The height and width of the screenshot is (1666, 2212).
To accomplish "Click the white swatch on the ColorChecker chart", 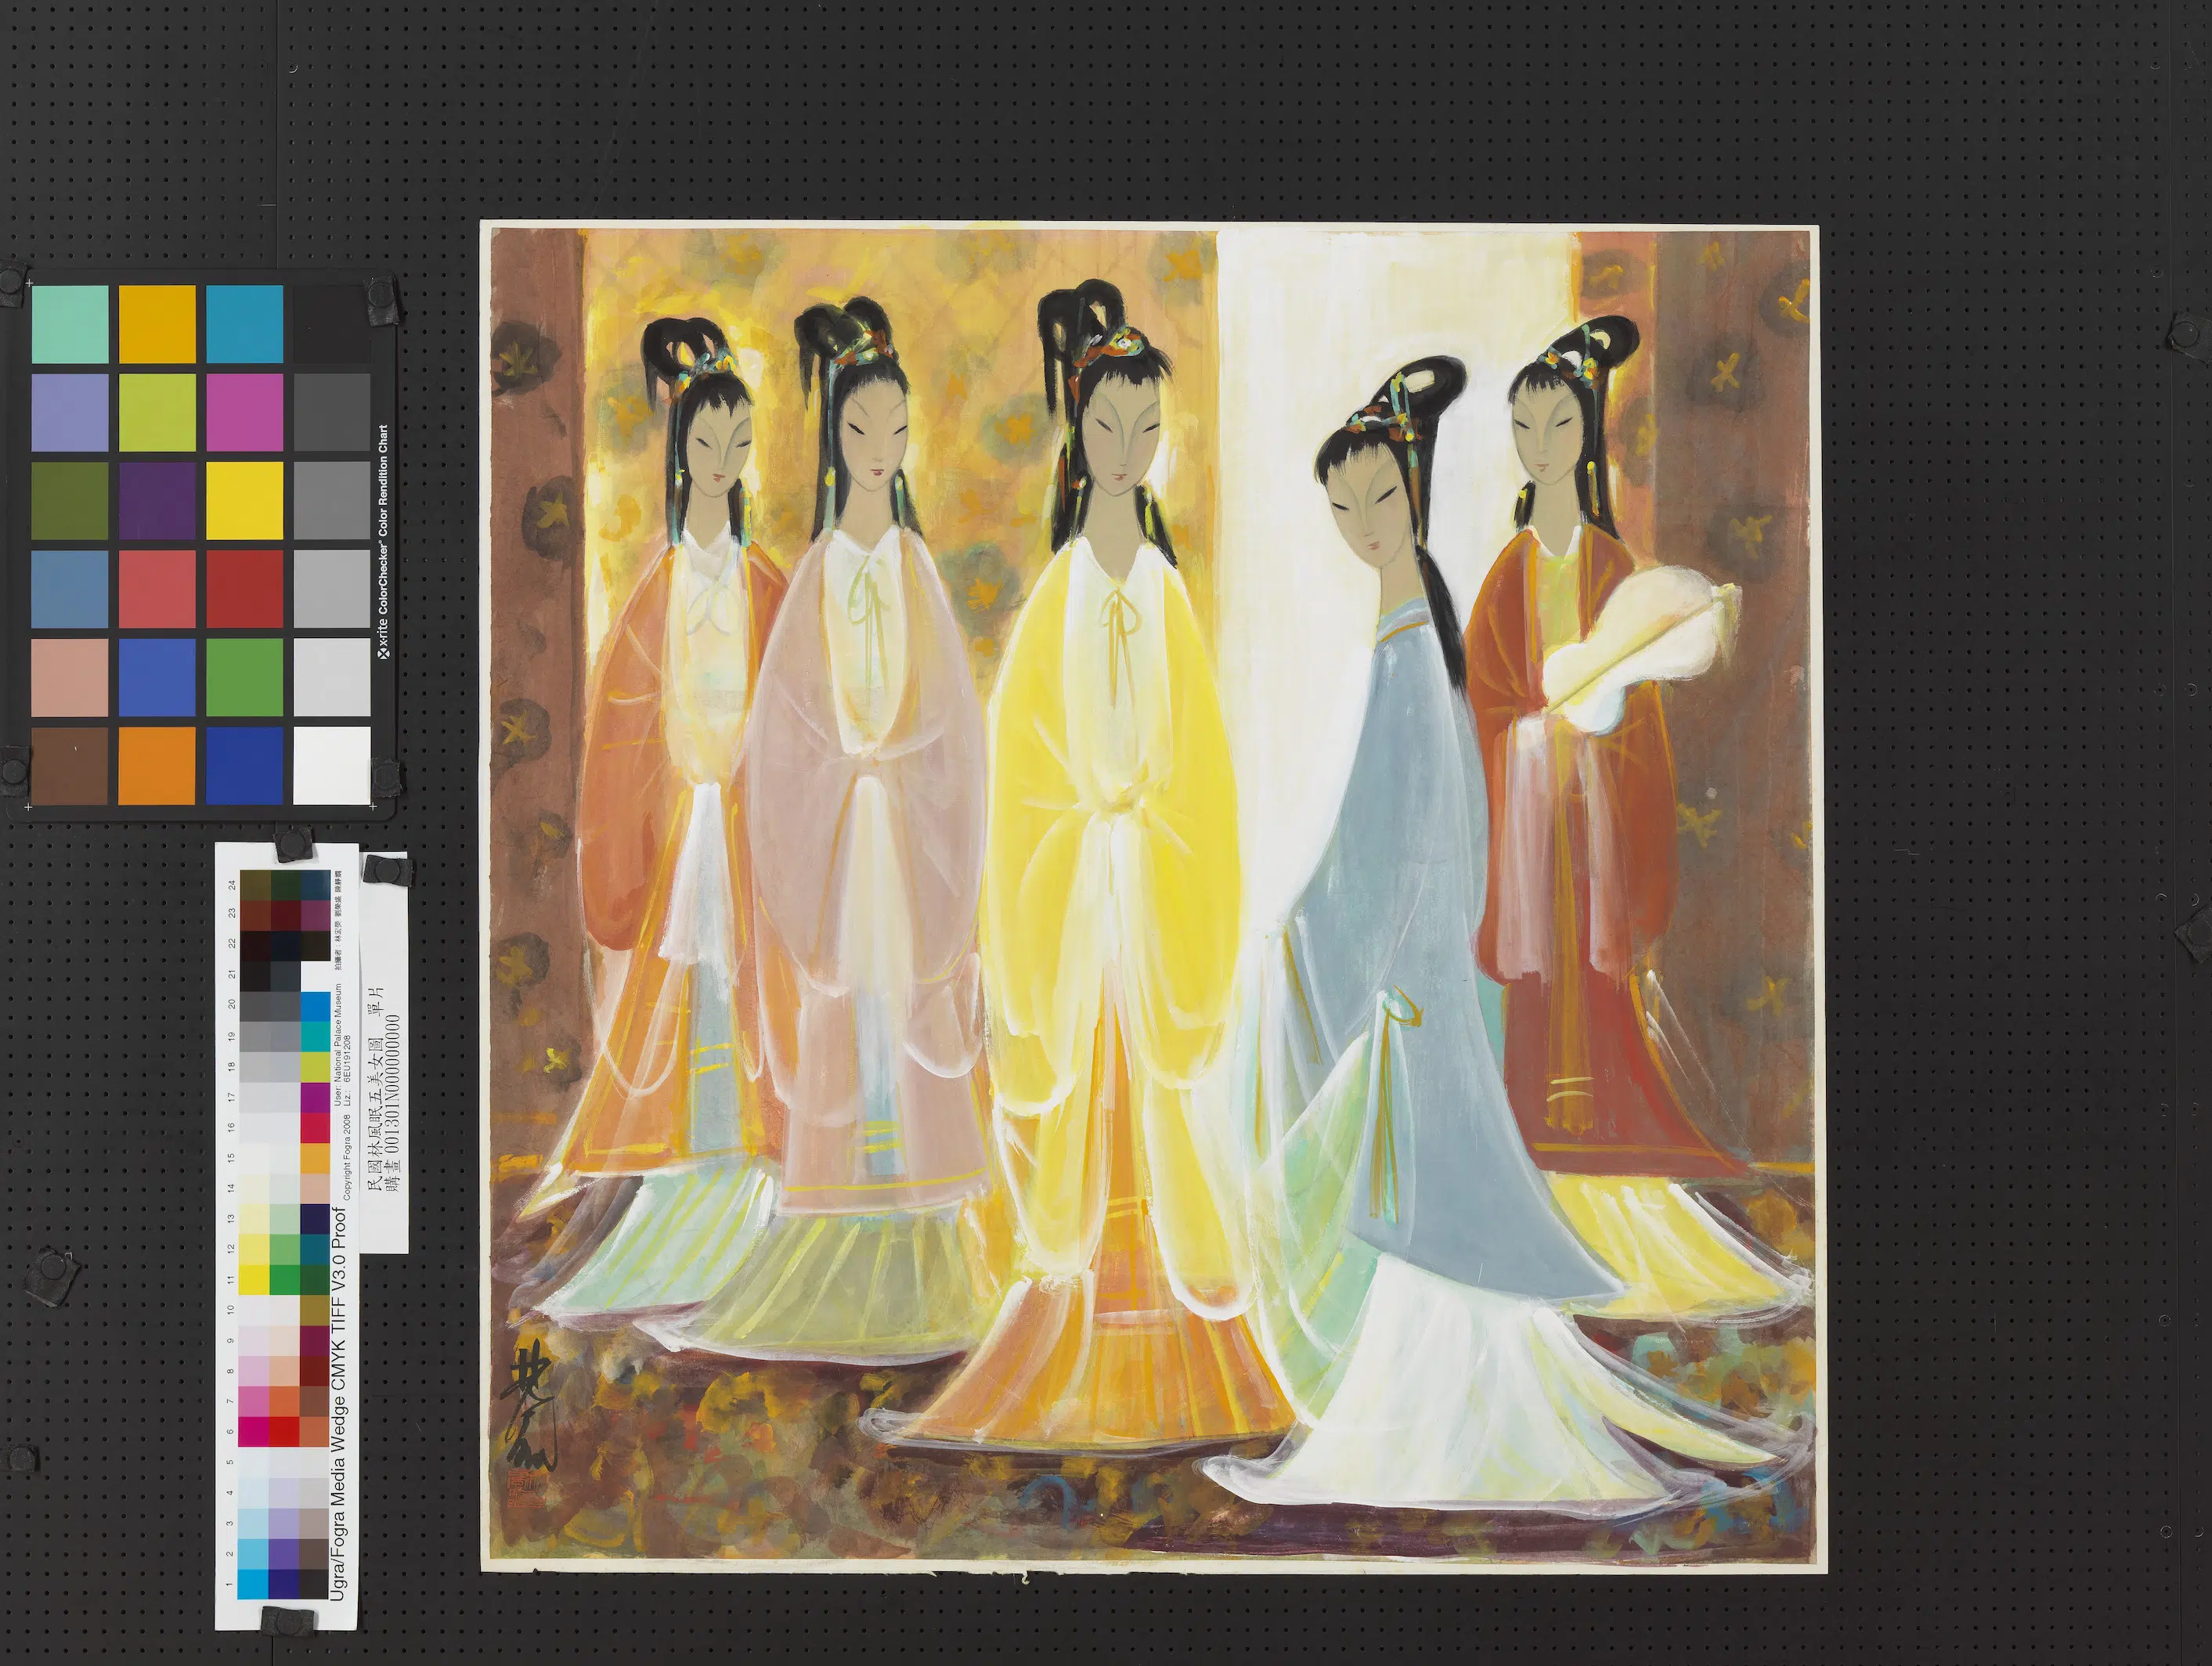I will tap(332, 765).
